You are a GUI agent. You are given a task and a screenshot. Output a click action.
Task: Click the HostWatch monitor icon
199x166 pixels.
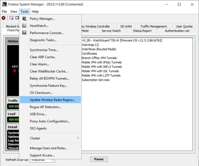[x=25, y=26]
